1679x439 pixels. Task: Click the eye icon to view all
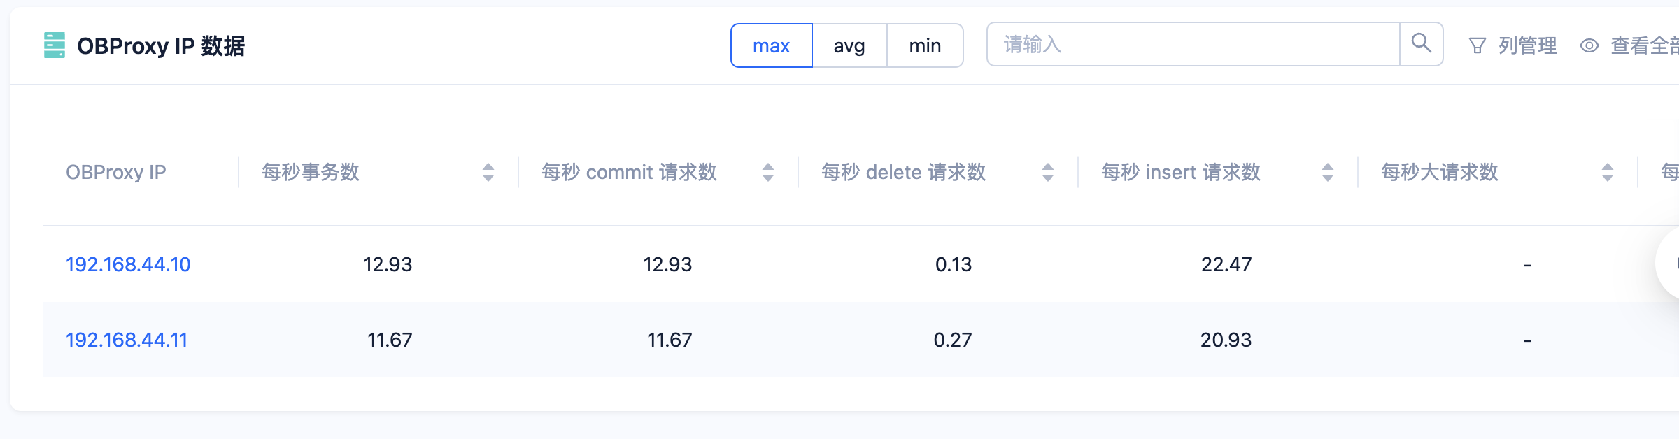pyautogui.click(x=1589, y=46)
